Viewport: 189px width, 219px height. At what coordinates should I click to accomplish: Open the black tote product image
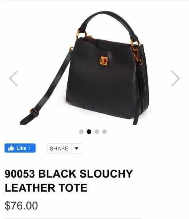pyautogui.click(x=85, y=68)
